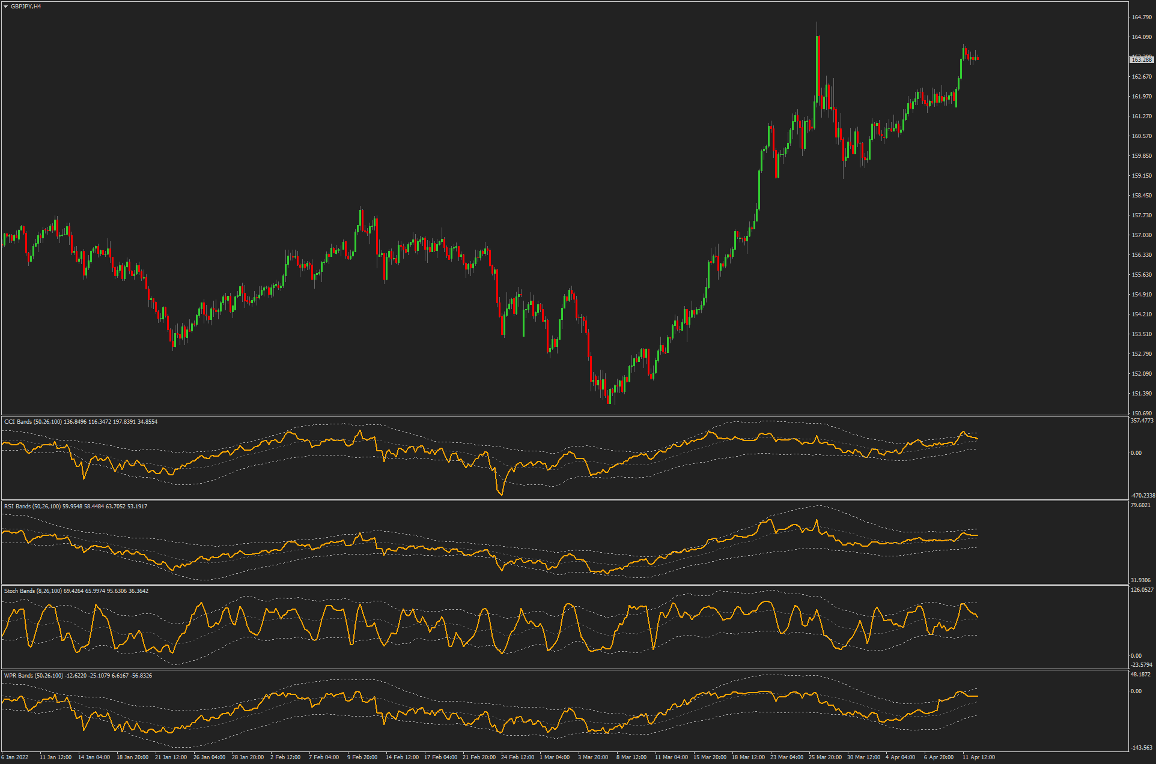Click the 9 Feb 20:00 time label
The width and height of the screenshot is (1156, 764).
coord(362,757)
